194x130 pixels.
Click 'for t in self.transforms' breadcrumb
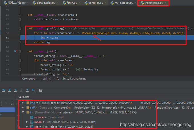(x=71, y=79)
